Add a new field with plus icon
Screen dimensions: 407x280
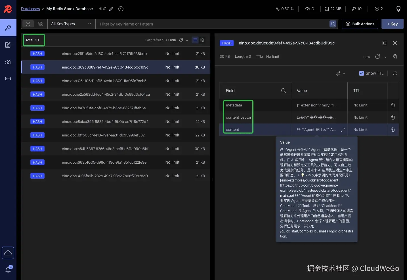tap(395, 73)
